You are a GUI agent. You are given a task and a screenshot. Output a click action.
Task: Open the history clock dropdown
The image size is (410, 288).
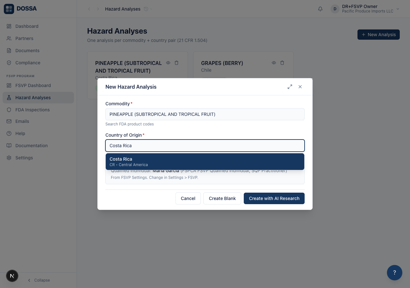point(148,9)
